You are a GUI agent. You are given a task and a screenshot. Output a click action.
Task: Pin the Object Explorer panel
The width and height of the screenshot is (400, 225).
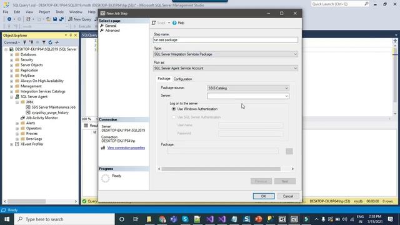click(71, 35)
